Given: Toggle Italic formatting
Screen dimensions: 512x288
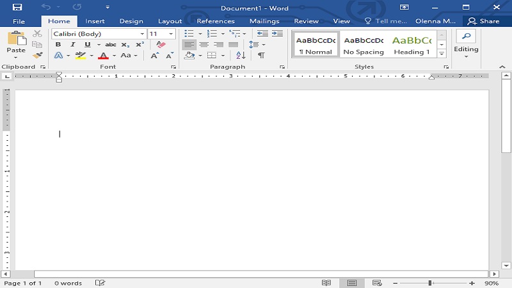Looking at the screenshot, I should 73,45.
